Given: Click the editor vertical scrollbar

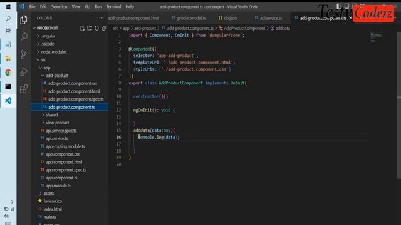Looking at the screenshot, I should (x=398, y=104).
